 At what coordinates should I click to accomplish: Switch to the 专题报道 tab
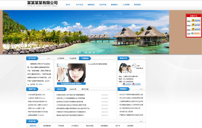tap(85, 58)
